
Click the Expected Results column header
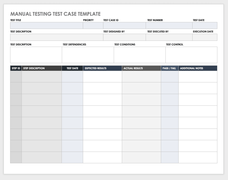102,68
